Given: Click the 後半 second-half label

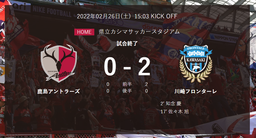Looking at the screenshot, I should click(x=127, y=91).
